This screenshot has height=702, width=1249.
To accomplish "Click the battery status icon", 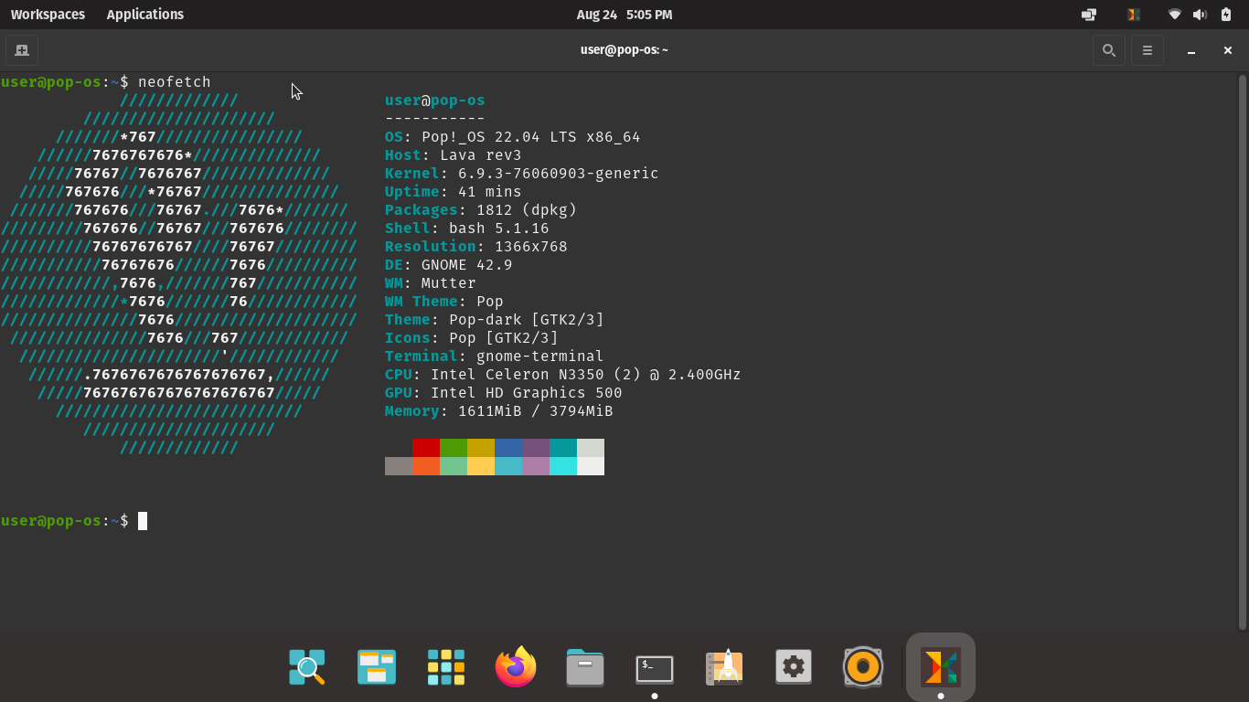I will click(1226, 14).
